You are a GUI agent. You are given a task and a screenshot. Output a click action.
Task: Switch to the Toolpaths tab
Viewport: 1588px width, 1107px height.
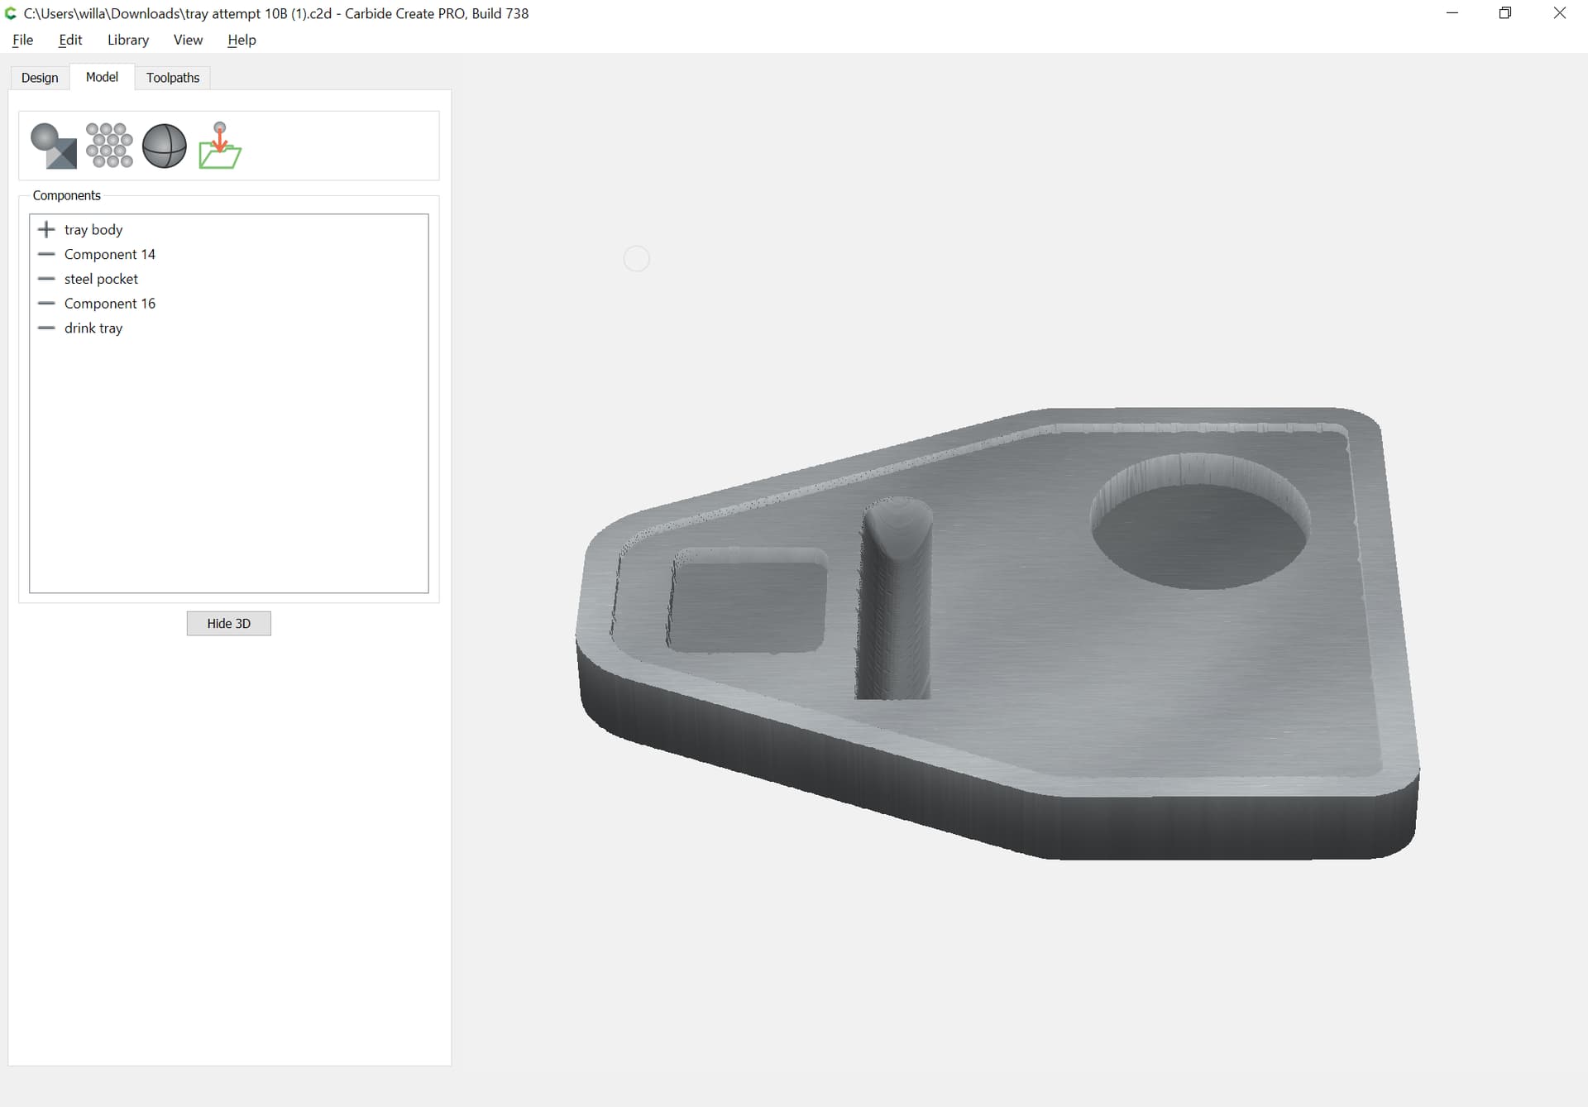(x=173, y=78)
